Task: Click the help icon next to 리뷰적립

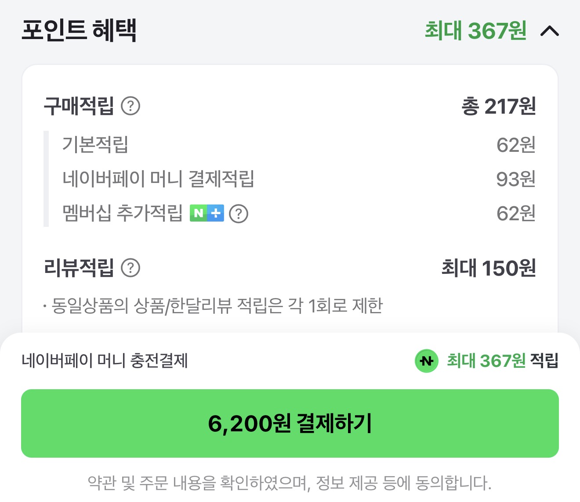Action: click(130, 268)
